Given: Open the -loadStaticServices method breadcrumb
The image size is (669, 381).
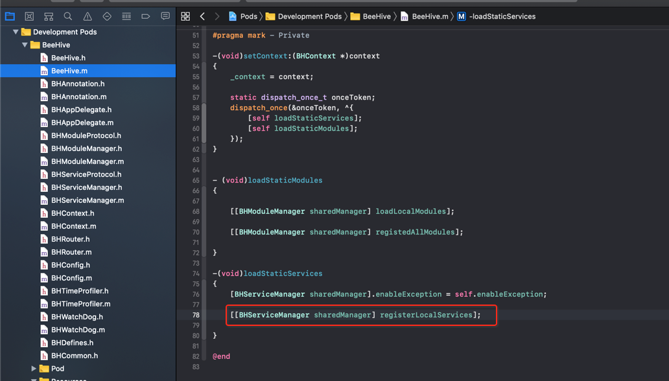Looking at the screenshot, I should [x=502, y=17].
